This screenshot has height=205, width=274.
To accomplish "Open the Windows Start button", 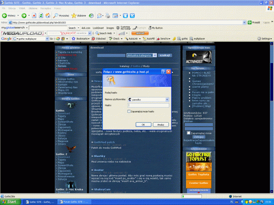I will (x=10, y=202).
